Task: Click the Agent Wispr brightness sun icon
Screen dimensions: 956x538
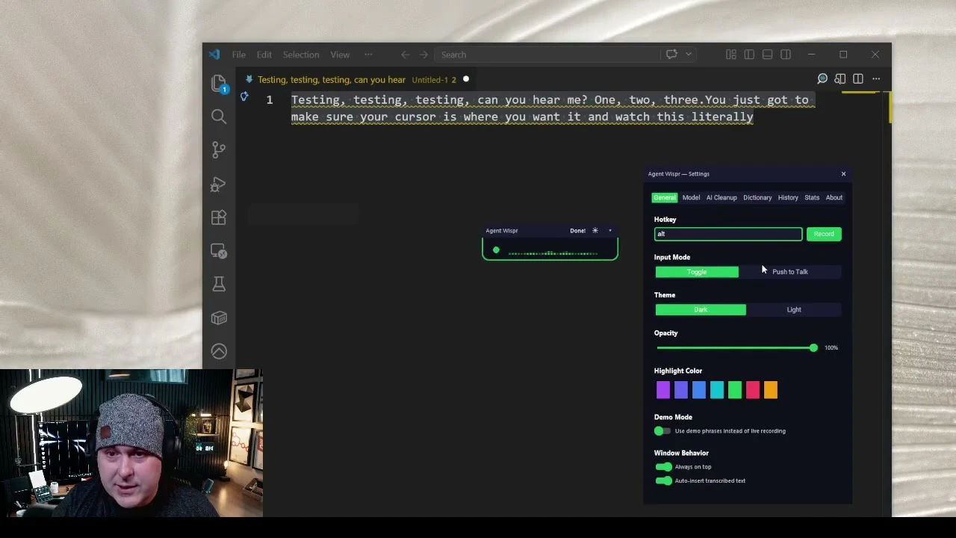Action: coord(595,231)
